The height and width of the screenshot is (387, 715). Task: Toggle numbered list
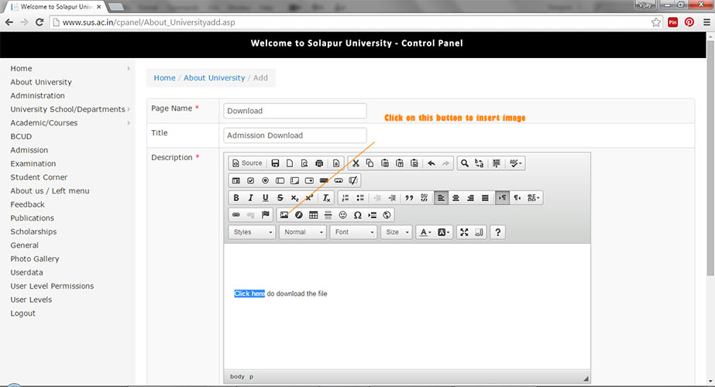pos(345,198)
